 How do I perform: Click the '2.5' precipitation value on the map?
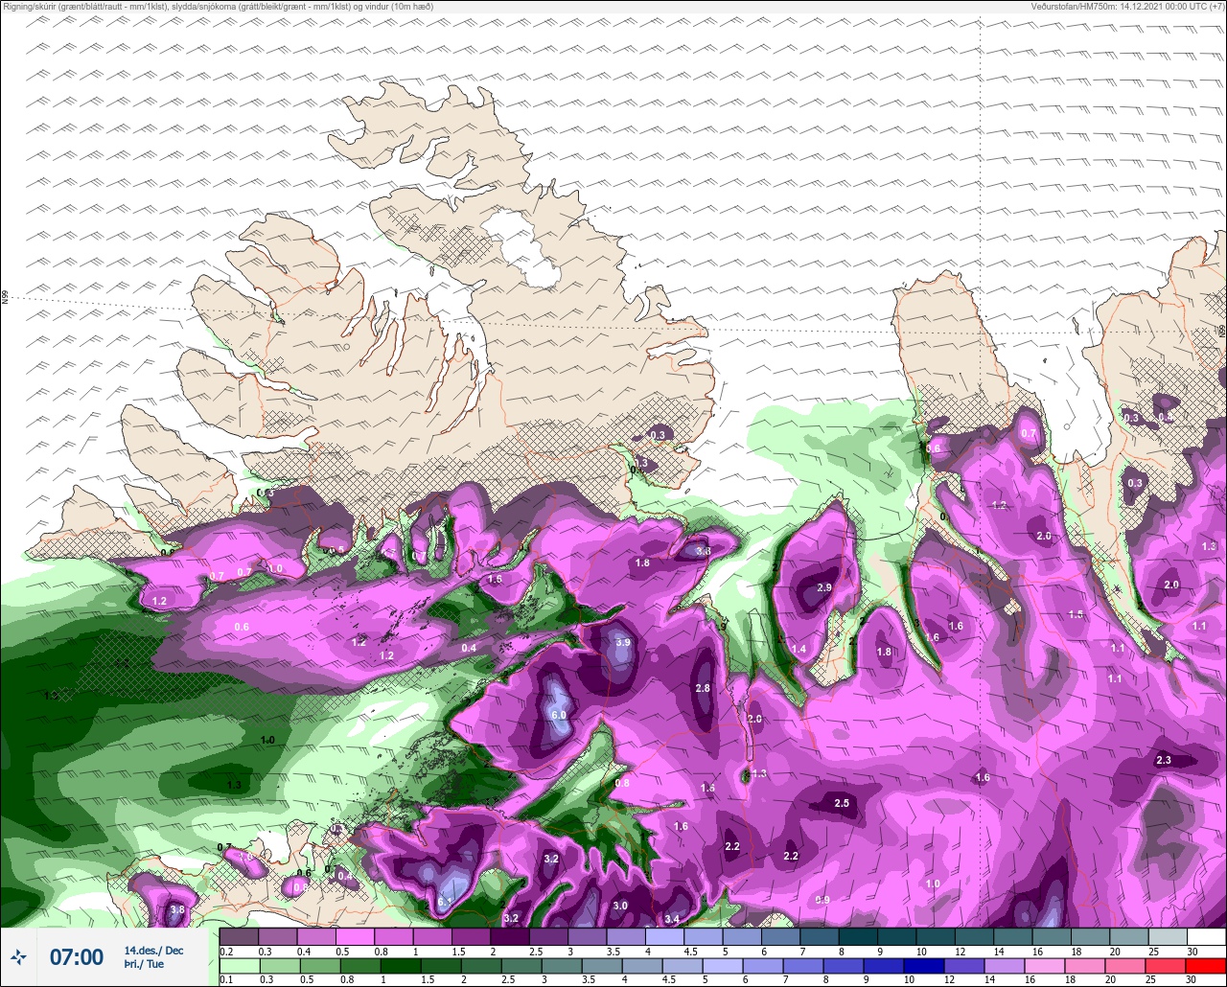(x=842, y=803)
